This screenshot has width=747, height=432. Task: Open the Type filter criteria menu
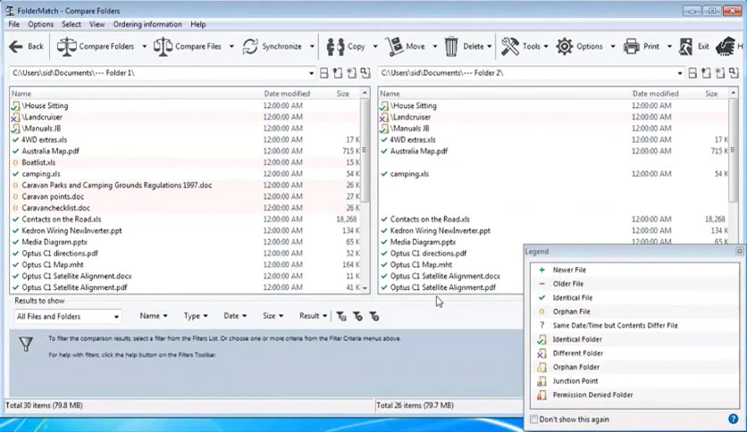click(196, 316)
